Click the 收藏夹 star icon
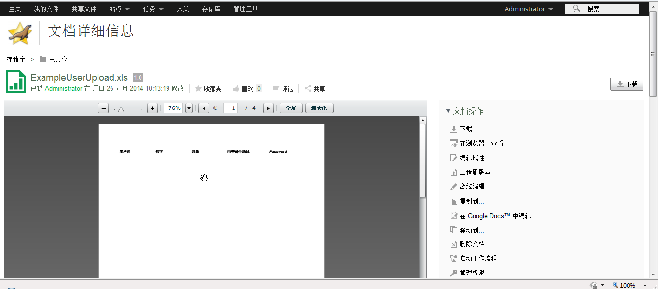This screenshot has height=289, width=658. pyautogui.click(x=198, y=89)
